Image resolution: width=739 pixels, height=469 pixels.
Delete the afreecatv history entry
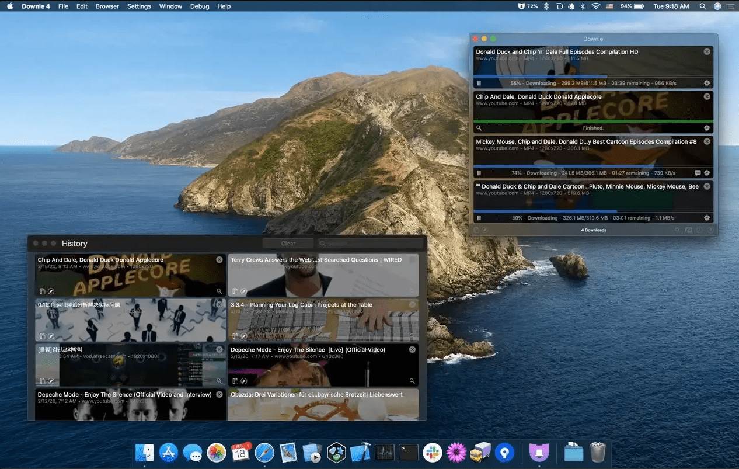coord(219,349)
